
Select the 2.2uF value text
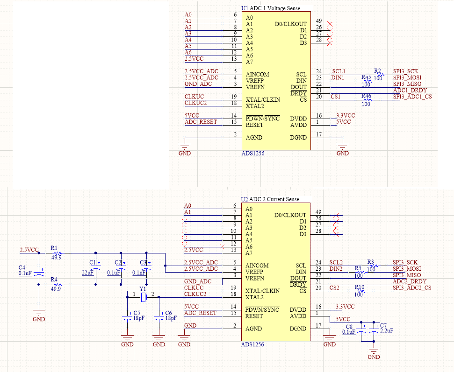coord(387,330)
